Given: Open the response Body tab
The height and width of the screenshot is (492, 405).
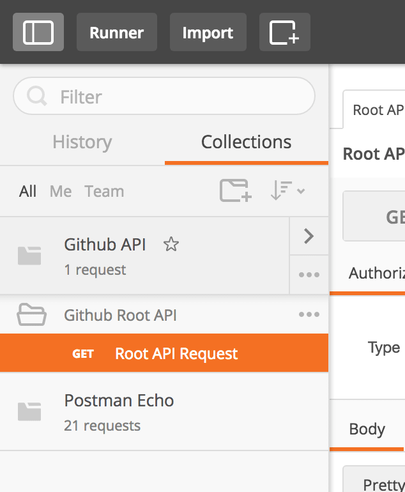Looking at the screenshot, I should tap(367, 429).
